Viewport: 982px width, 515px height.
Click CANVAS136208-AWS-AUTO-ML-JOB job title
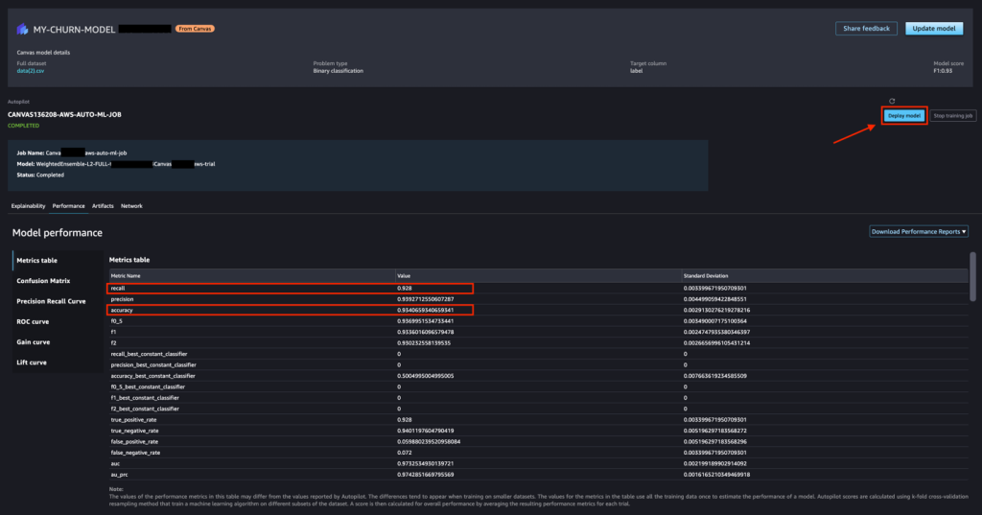coord(64,115)
